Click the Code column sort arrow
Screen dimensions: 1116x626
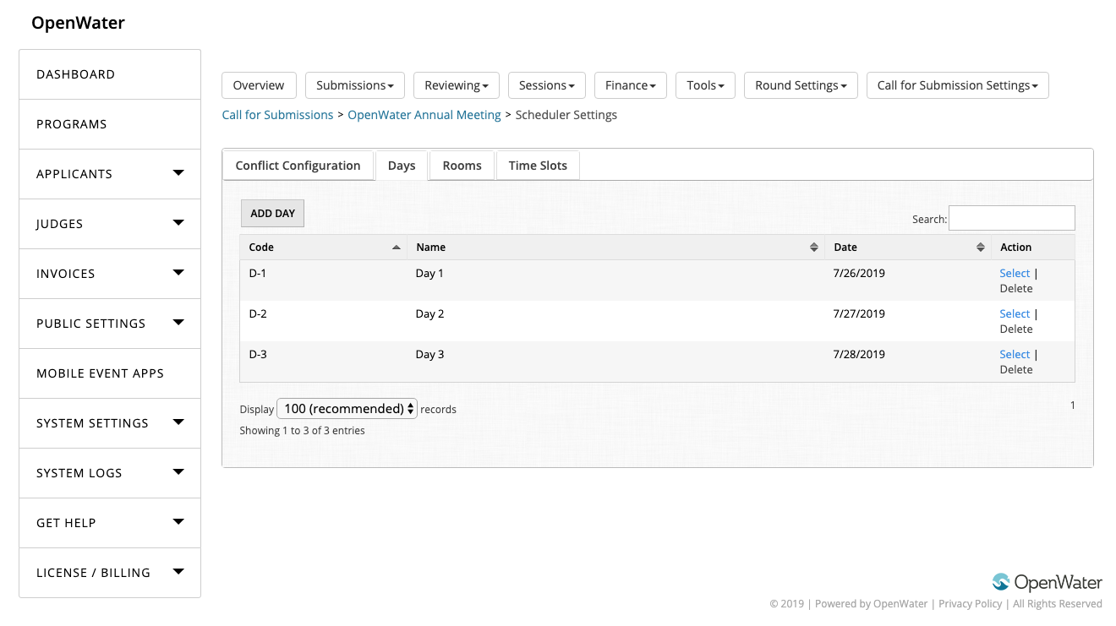396,248
